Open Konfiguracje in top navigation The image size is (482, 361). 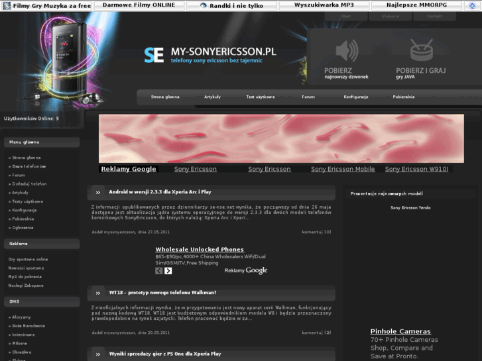[x=356, y=97]
